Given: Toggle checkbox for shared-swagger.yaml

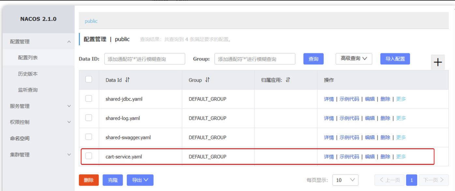Looking at the screenshot, I should click(x=89, y=137).
